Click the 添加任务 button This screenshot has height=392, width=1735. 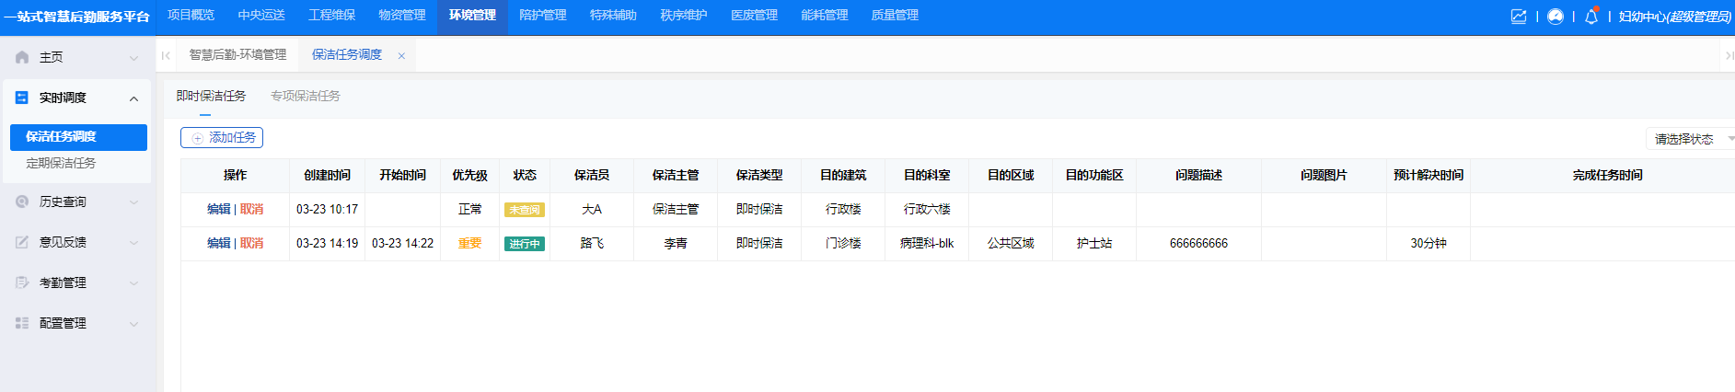click(222, 138)
